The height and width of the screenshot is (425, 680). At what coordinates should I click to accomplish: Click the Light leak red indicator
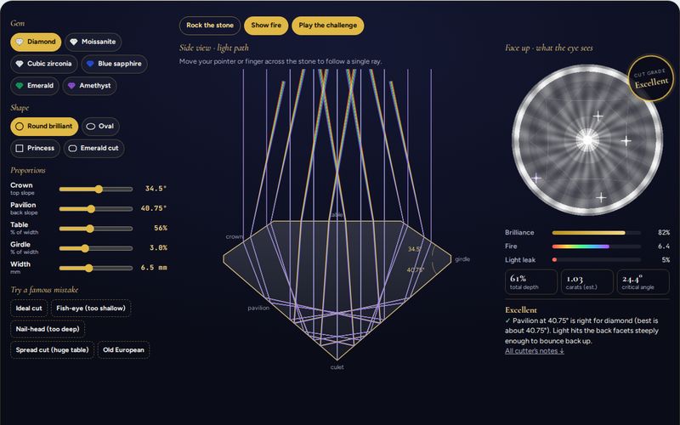[554, 260]
